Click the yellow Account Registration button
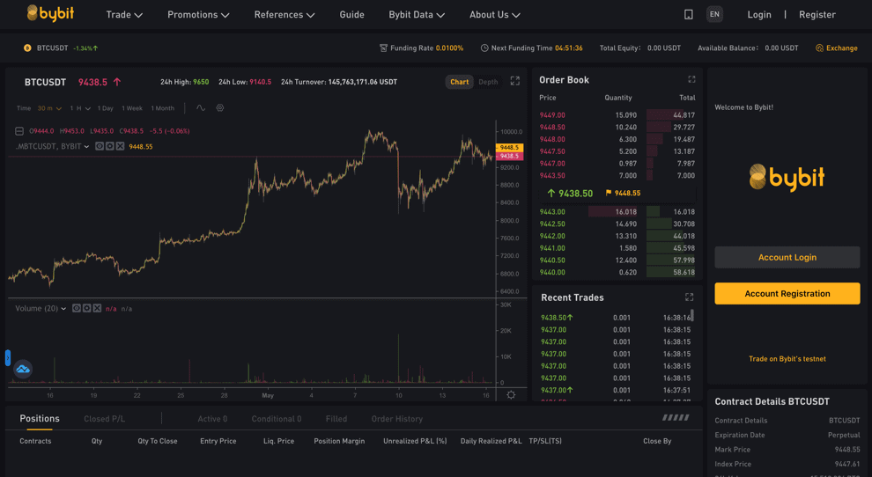872x477 pixels. [x=787, y=294]
